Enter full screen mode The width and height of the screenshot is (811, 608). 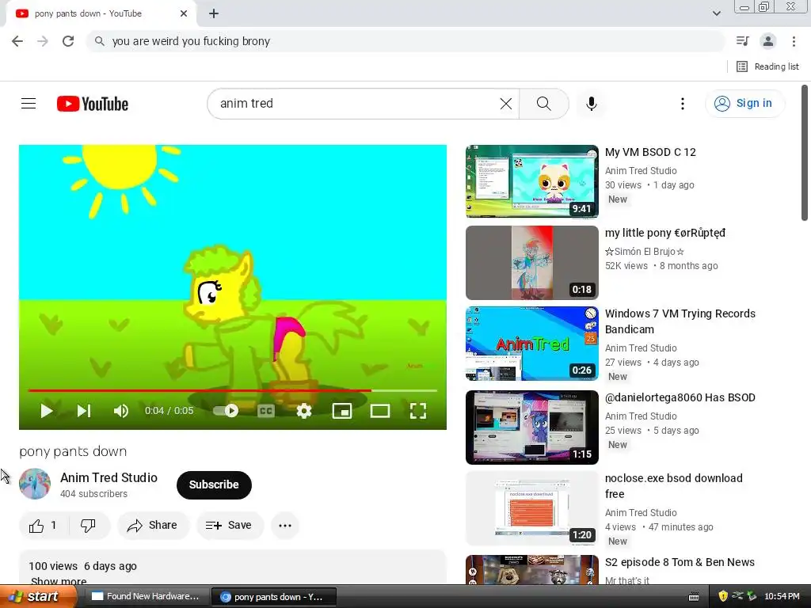418,411
